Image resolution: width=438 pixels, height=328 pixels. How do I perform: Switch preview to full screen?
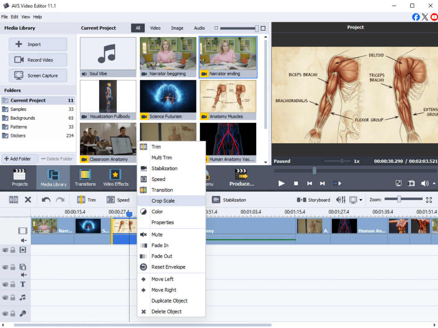[398, 183]
